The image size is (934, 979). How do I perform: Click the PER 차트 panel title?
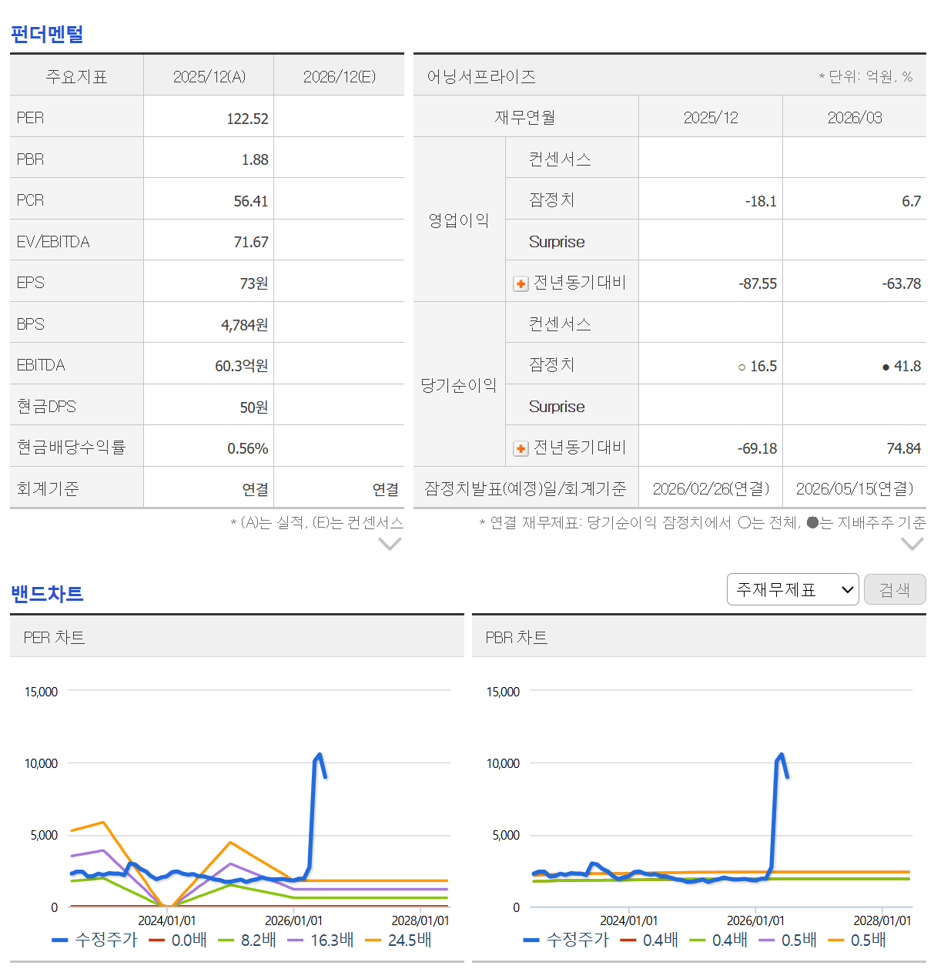[x=54, y=637]
